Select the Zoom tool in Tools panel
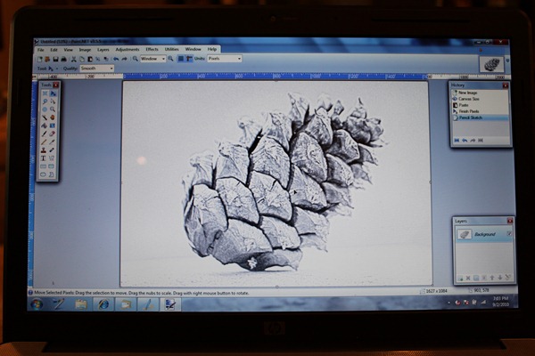The height and width of the screenshot is (356, 535). point(53,109)
